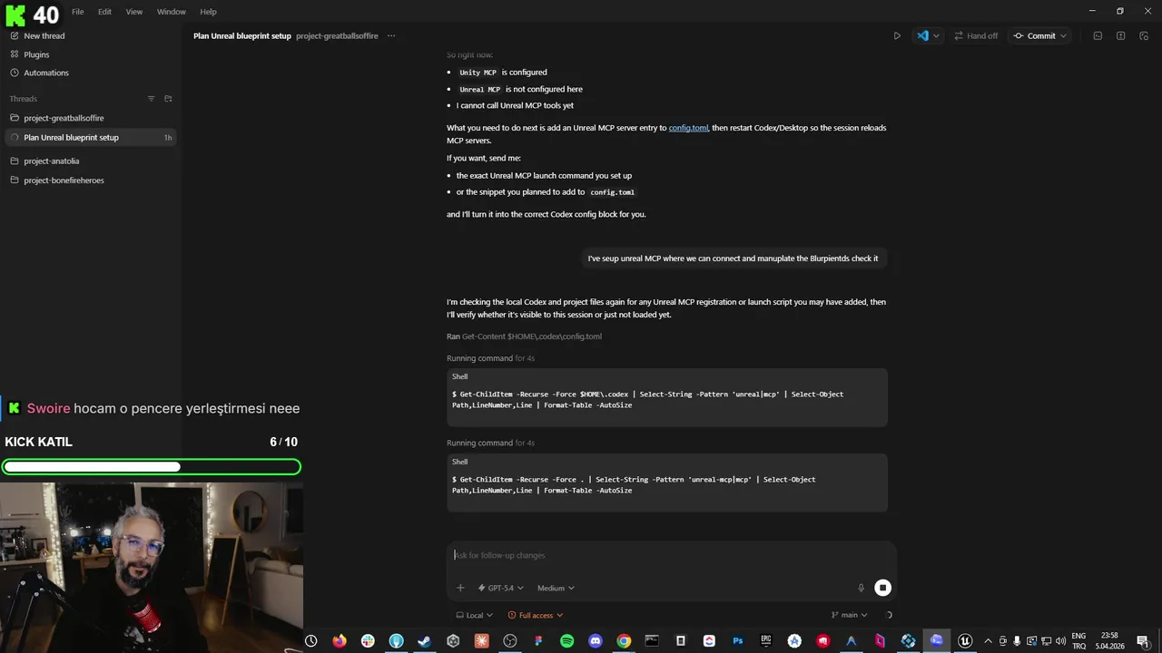1162x653 pixels.
Task: Open Claude from the taskbar
Action: (482, 641)
